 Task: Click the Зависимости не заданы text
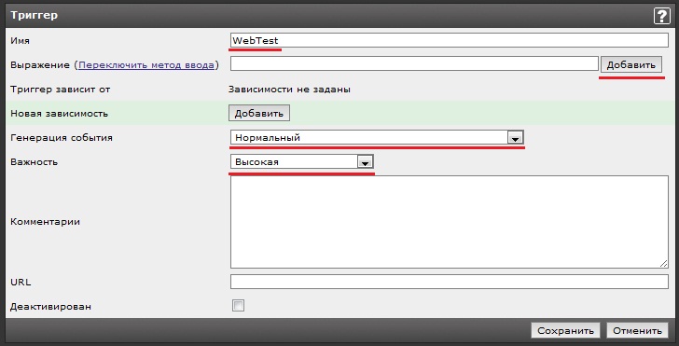[x=289, y=90]
